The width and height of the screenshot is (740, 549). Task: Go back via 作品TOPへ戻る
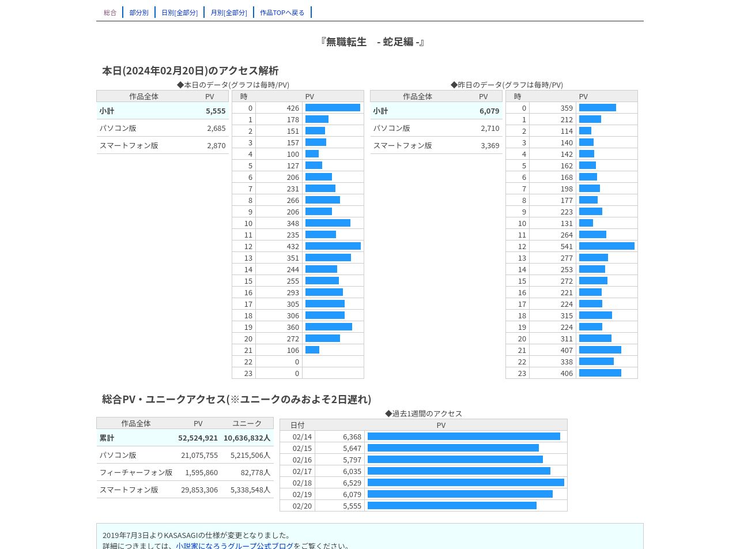[x=282, y=12]
